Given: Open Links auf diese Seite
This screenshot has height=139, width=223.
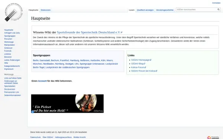Looking at the screenshot, I should click(13, 78).
